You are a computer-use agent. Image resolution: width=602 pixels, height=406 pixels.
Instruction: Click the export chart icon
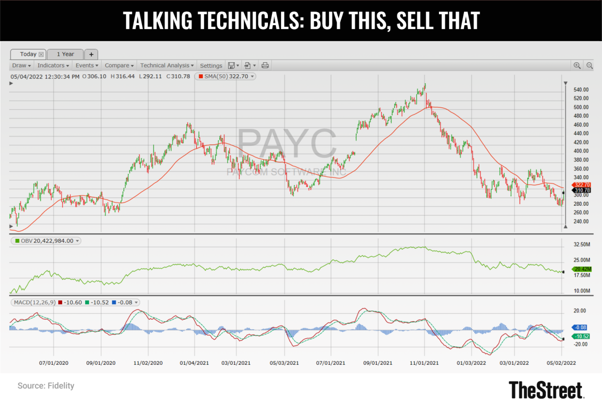click(x=248, y=65)
